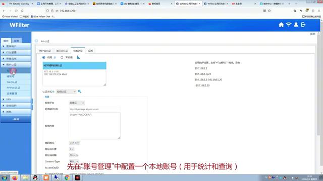The height and width of the screenshot is (181, 323).
Task: Open the SMS platform dropdown
Action: 76,103
